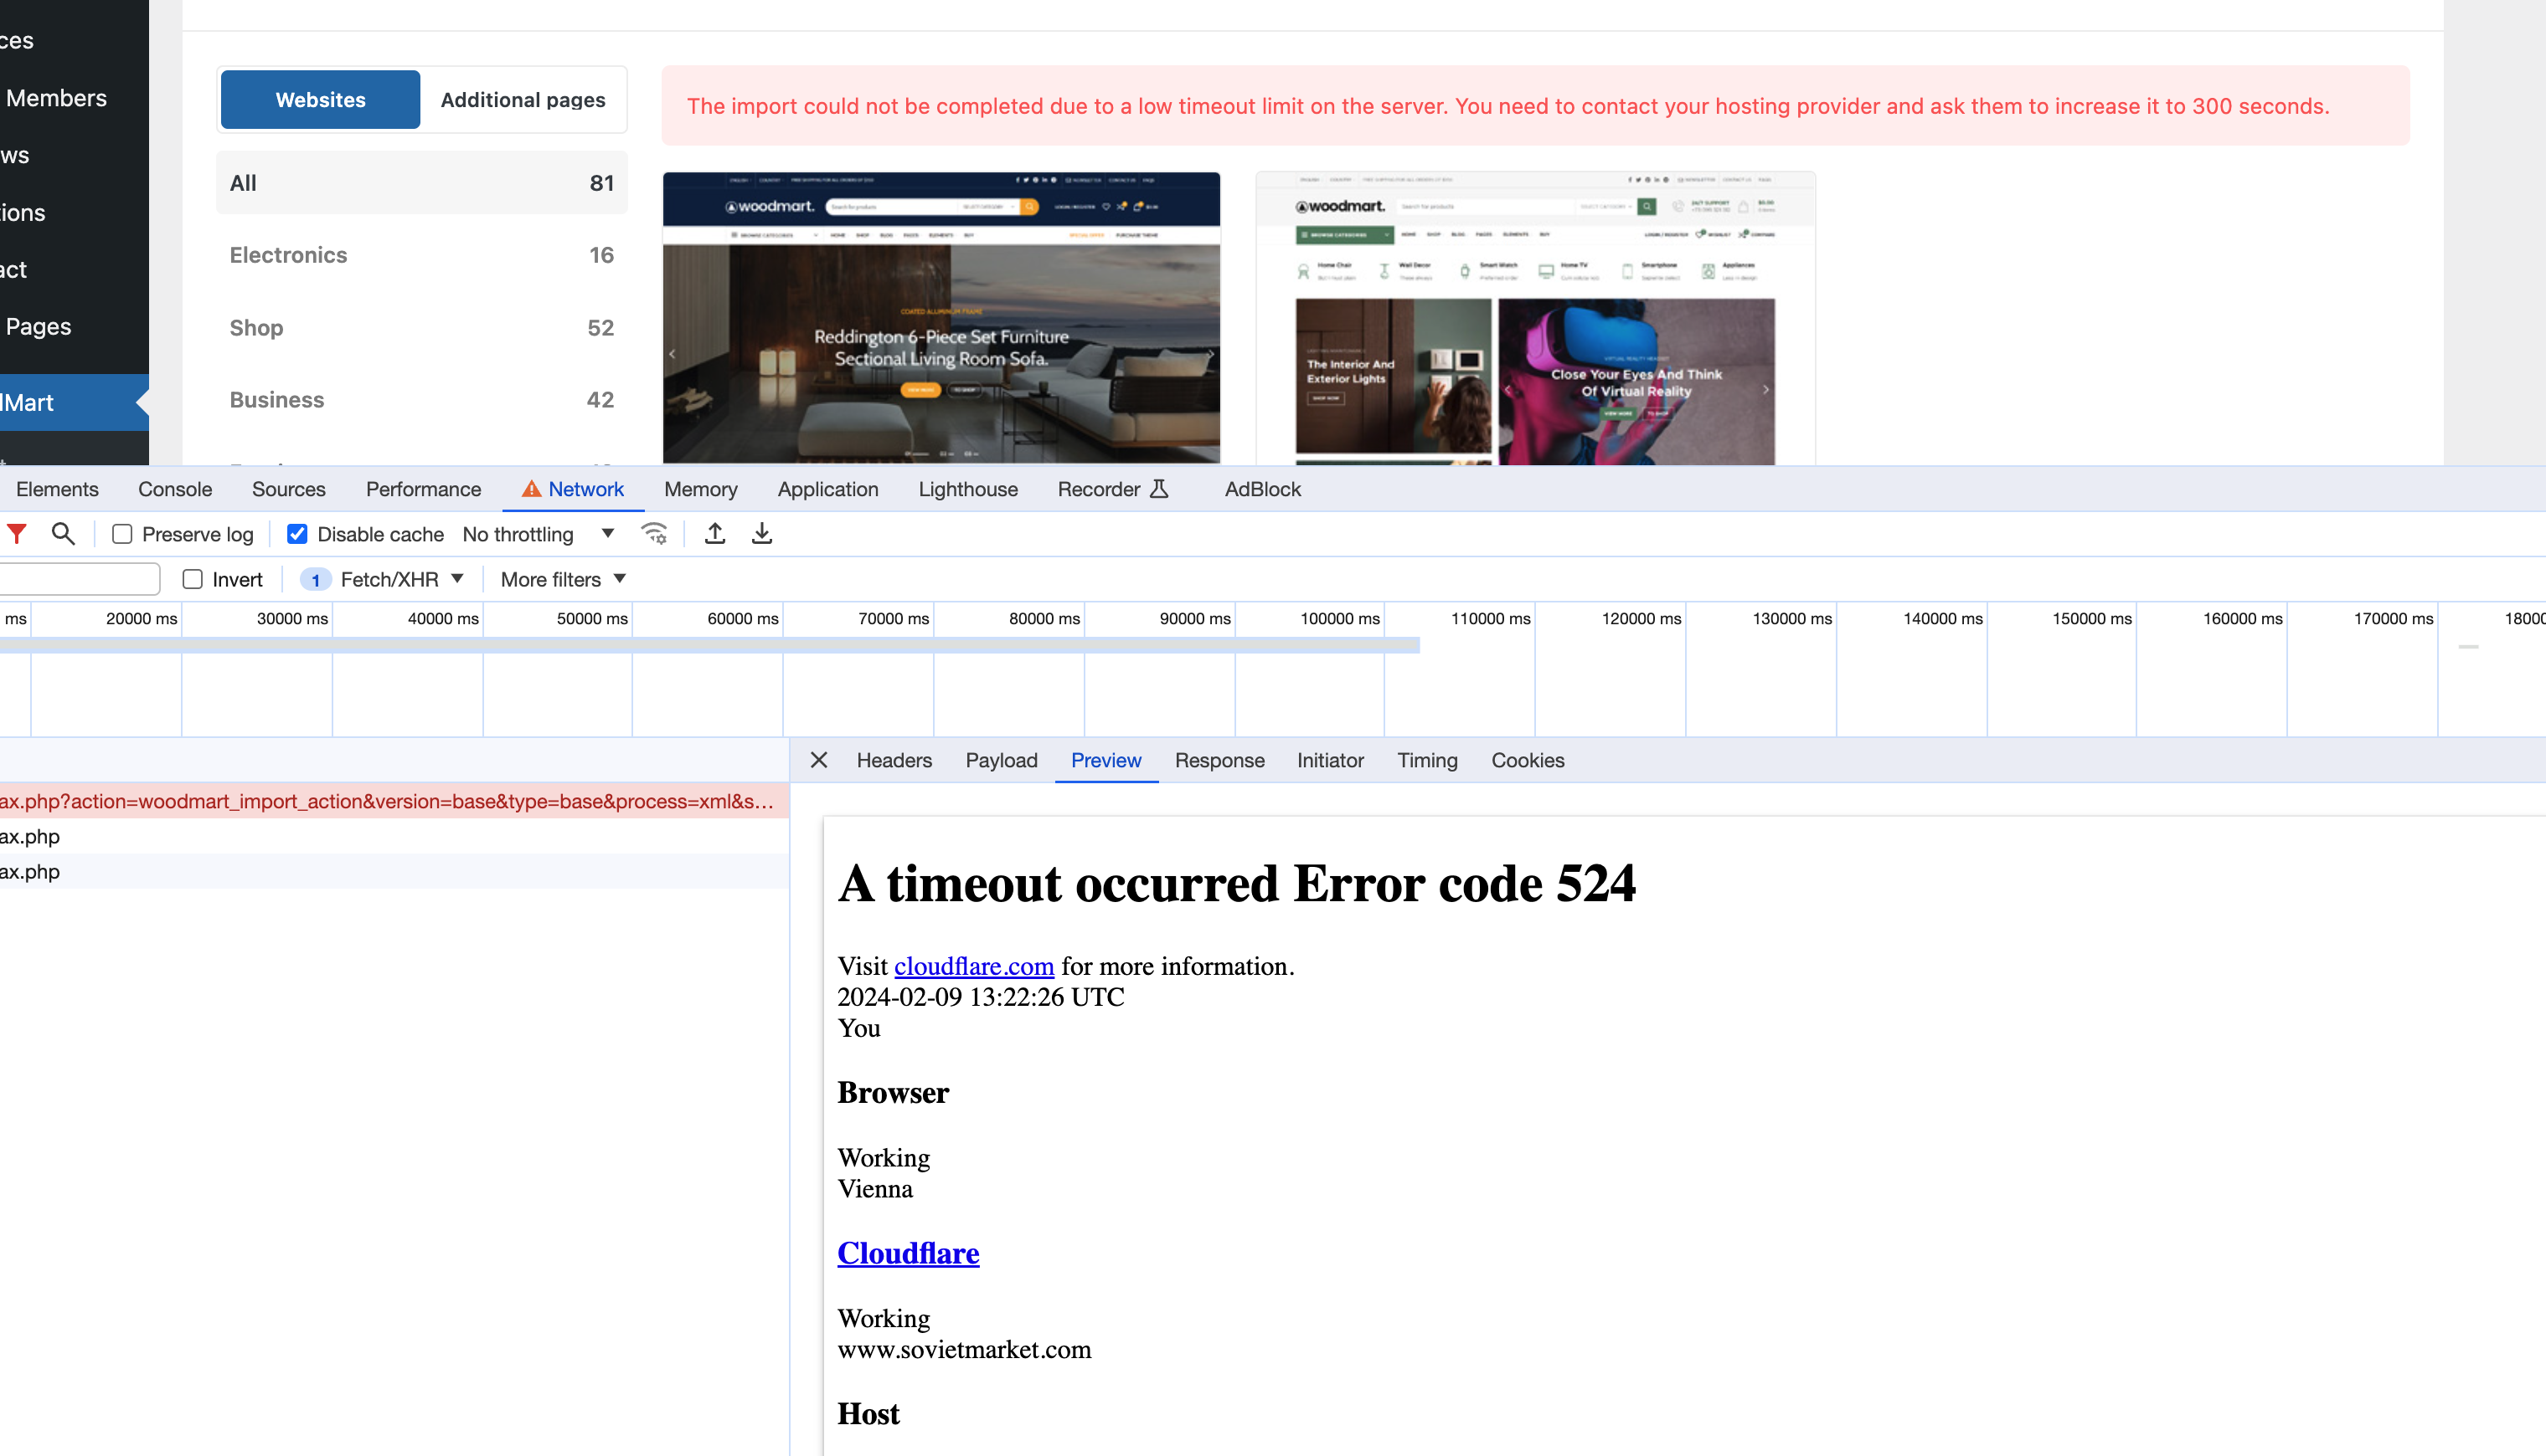
Task: Toggle the Invert filter checkbox
Action: [x=193, y=579]
